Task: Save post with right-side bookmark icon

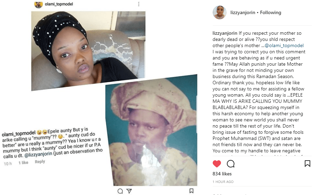Action: [x=307, y=164]
